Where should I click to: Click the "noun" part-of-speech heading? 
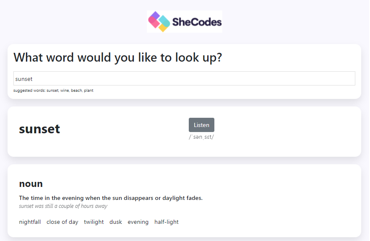pos(31,184)
